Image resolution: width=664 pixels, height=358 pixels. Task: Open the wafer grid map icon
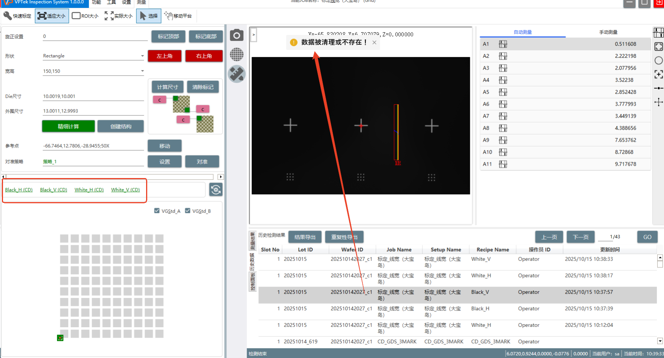coord(237,54)
